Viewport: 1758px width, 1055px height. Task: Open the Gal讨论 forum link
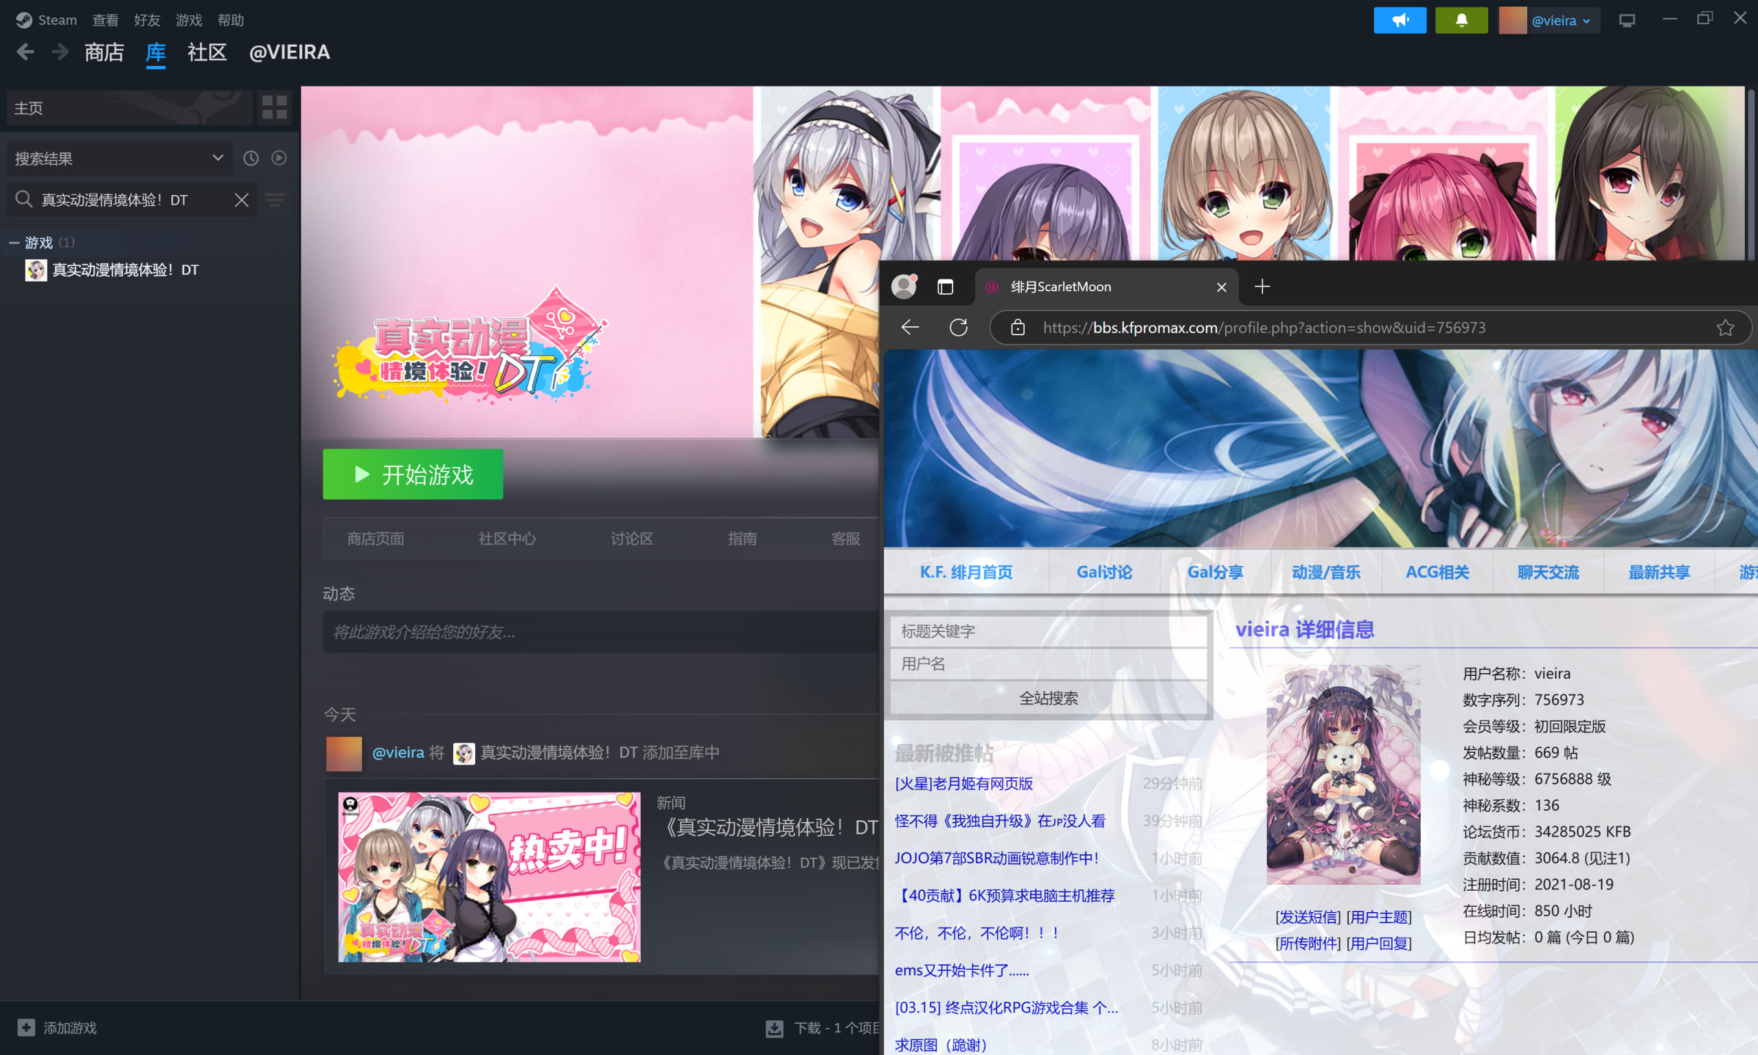click(x=1104, y=571)
